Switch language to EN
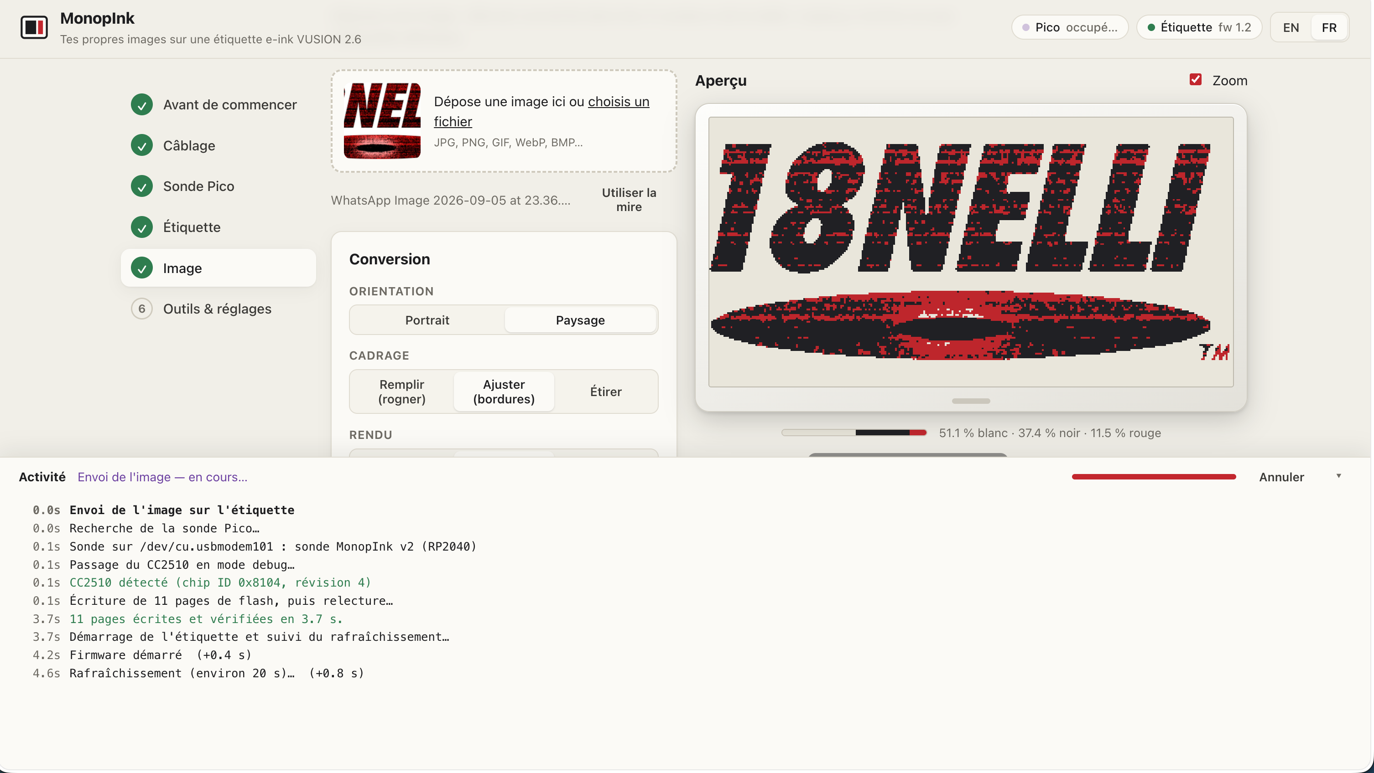1374x773 pixels. [1291, 28]
